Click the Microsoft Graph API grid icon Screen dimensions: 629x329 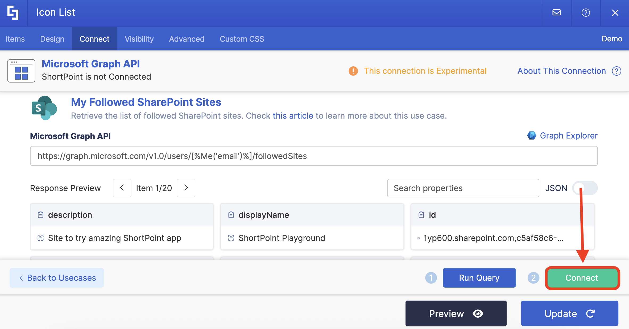21,71
